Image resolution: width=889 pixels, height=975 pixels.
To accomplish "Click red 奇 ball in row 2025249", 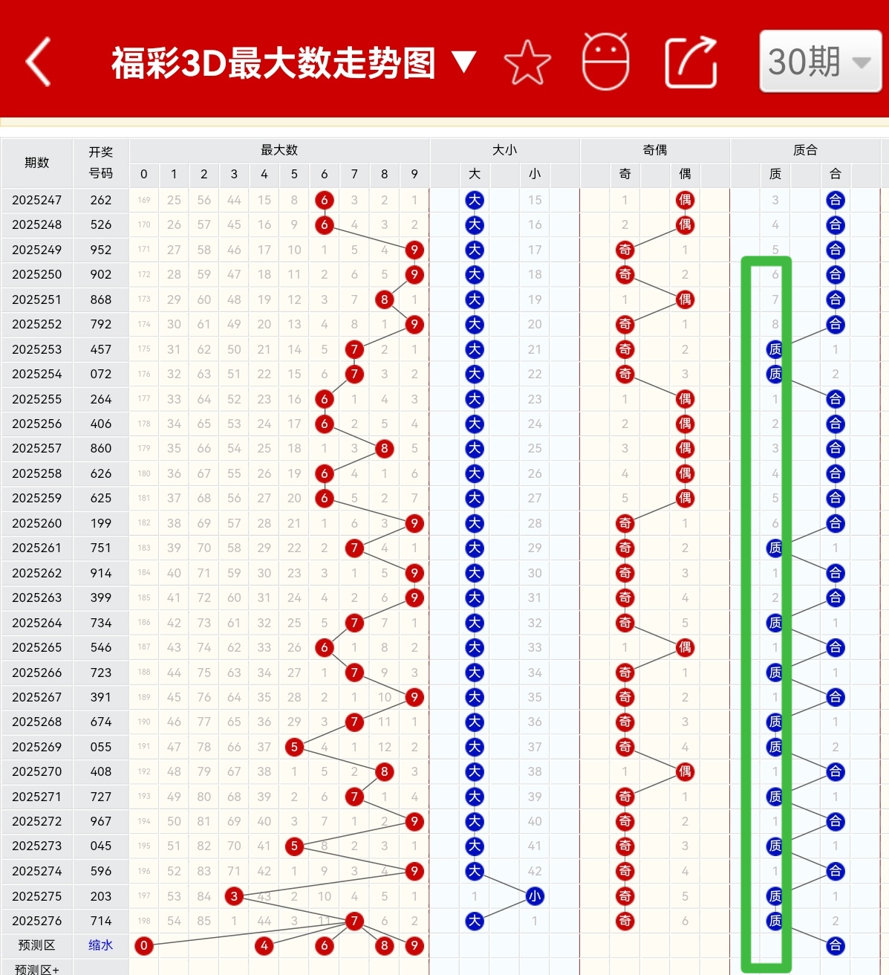I will (x=625, y=250).
